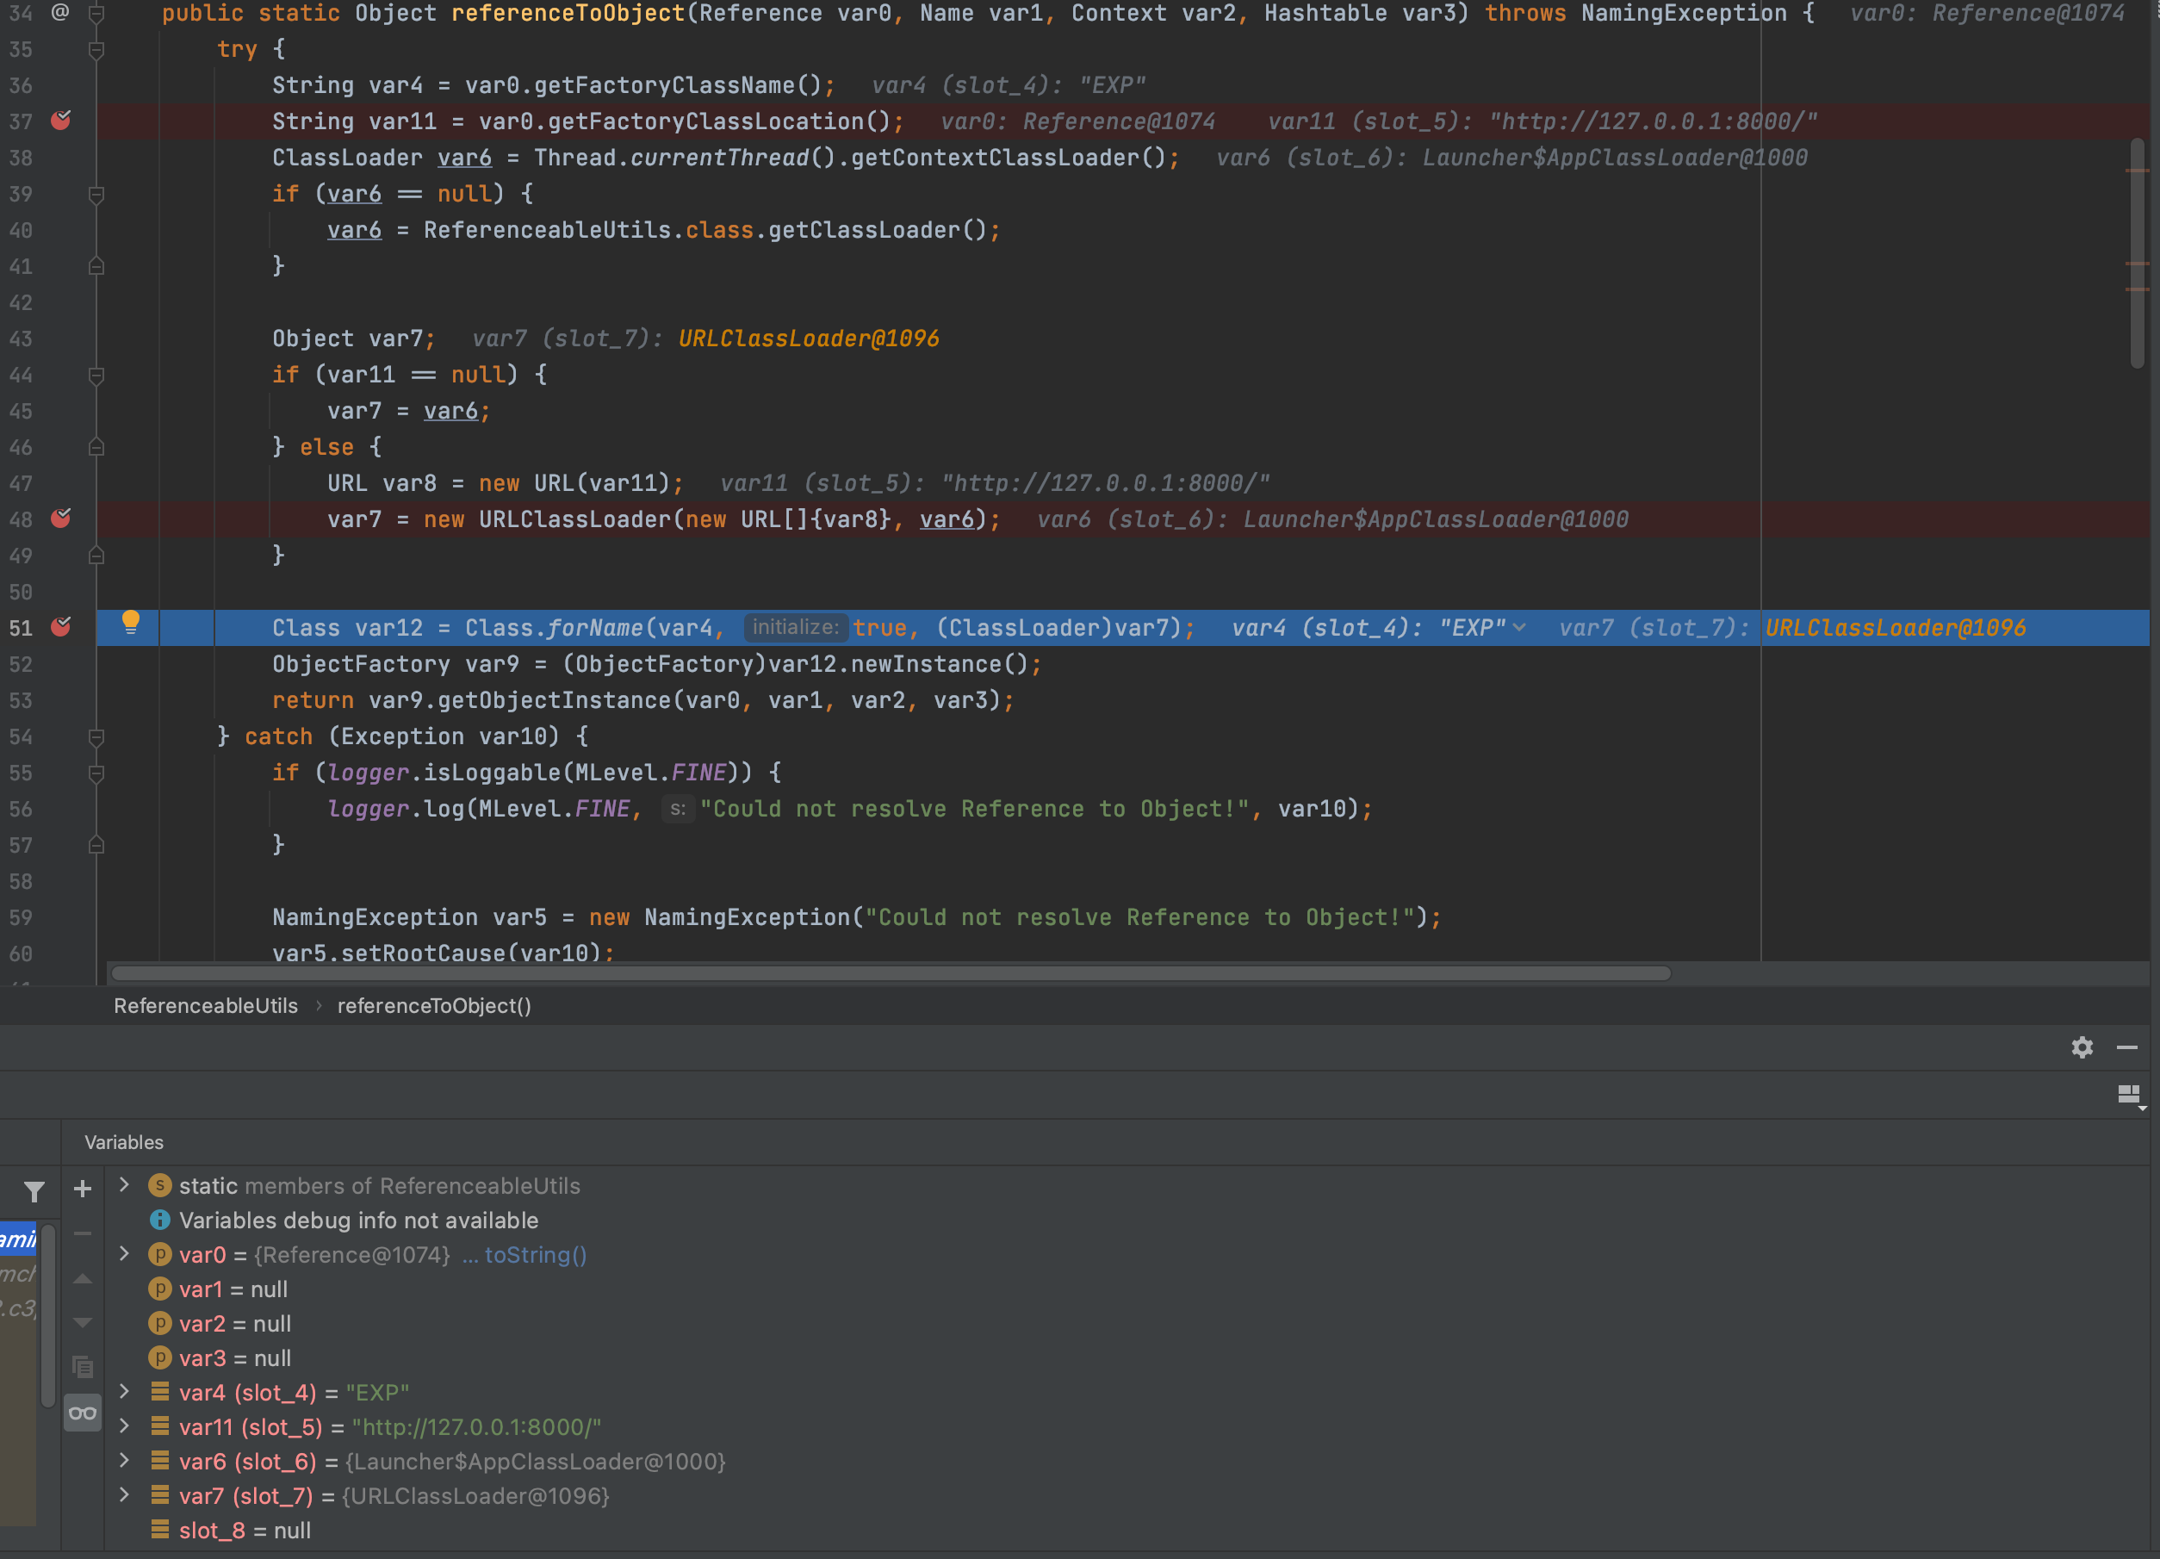Click the remove watch minus icon
Viewport: 2160px width, 1559px height.
[83, 1233]
